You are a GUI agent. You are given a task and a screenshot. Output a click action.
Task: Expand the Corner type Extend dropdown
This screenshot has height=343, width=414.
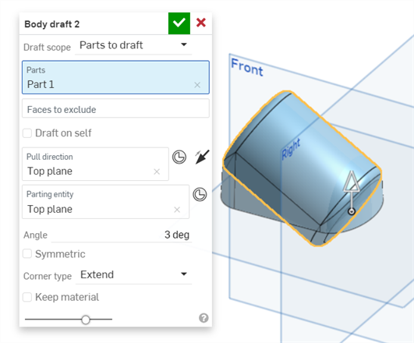[x=133, y=275]
